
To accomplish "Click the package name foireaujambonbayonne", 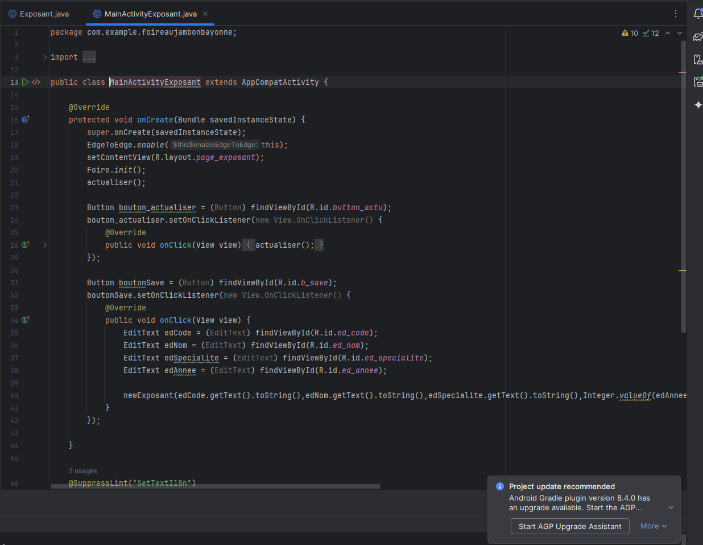I will click(x=187, y=32).
